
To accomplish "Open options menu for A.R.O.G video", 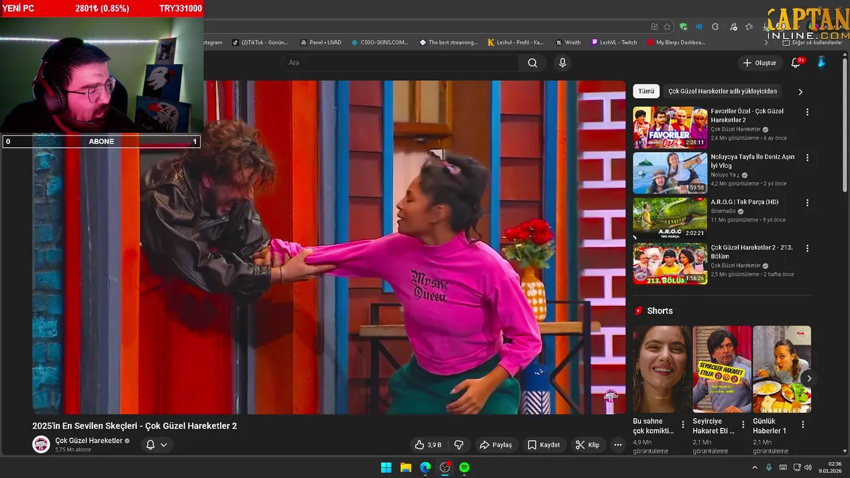I will (807, 202).
